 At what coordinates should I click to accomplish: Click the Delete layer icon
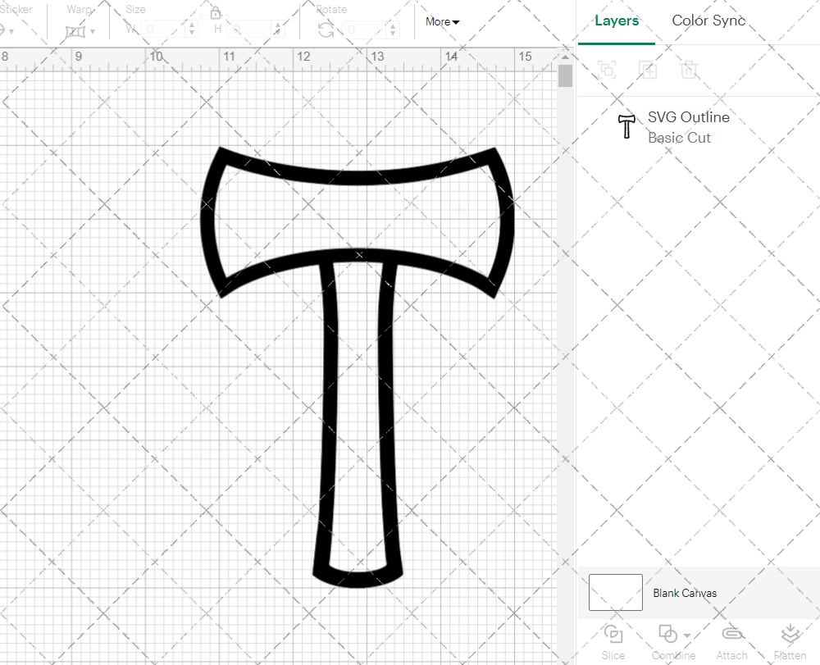[x=690, y=69]
